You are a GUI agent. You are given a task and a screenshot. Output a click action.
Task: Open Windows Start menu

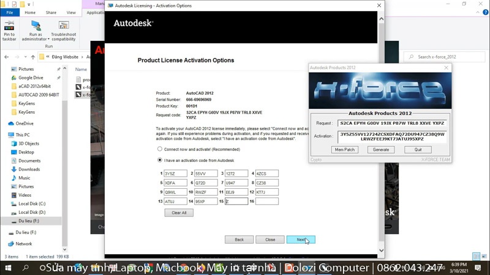click(x=8, y=268)
